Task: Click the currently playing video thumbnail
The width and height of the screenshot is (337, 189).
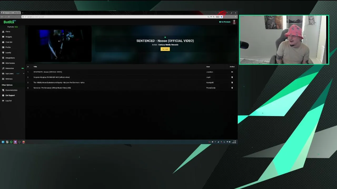Action: pos(60,44)
